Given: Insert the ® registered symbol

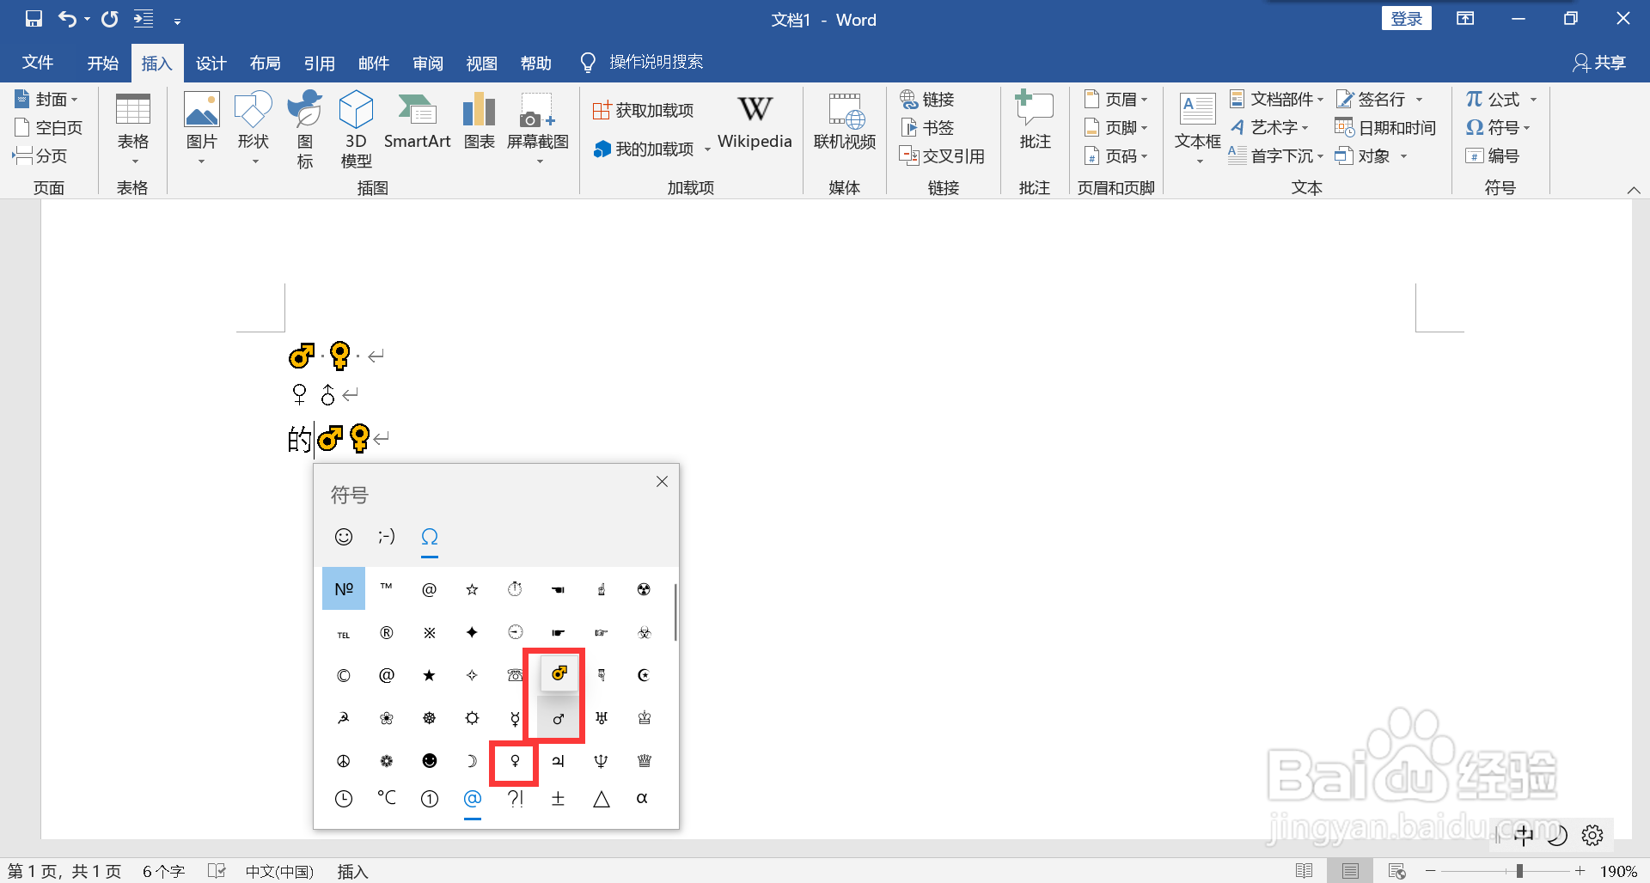Looking at the screenshot, I should tap(387, 632).
